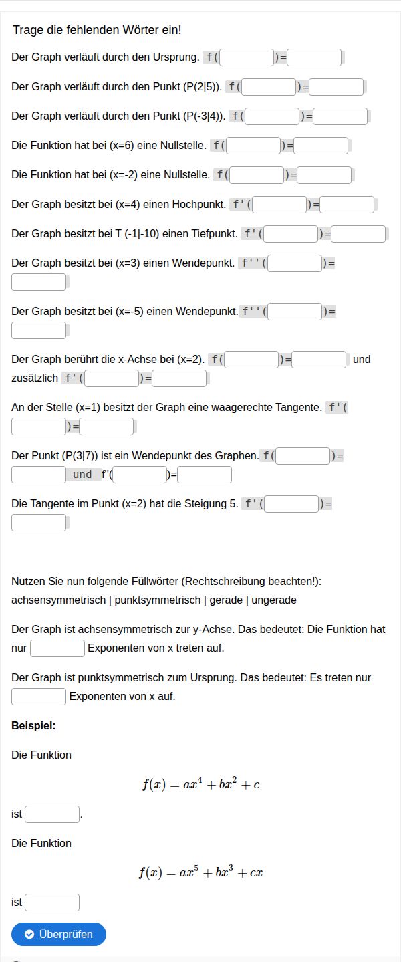Select the 'ist' blank under ax⁴+bx²+c
401x962 pixels.
click(52, 814)
